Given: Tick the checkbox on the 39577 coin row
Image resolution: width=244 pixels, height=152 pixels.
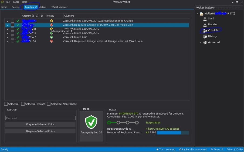Looking at the screenshot, I should (x=12, y=37).
